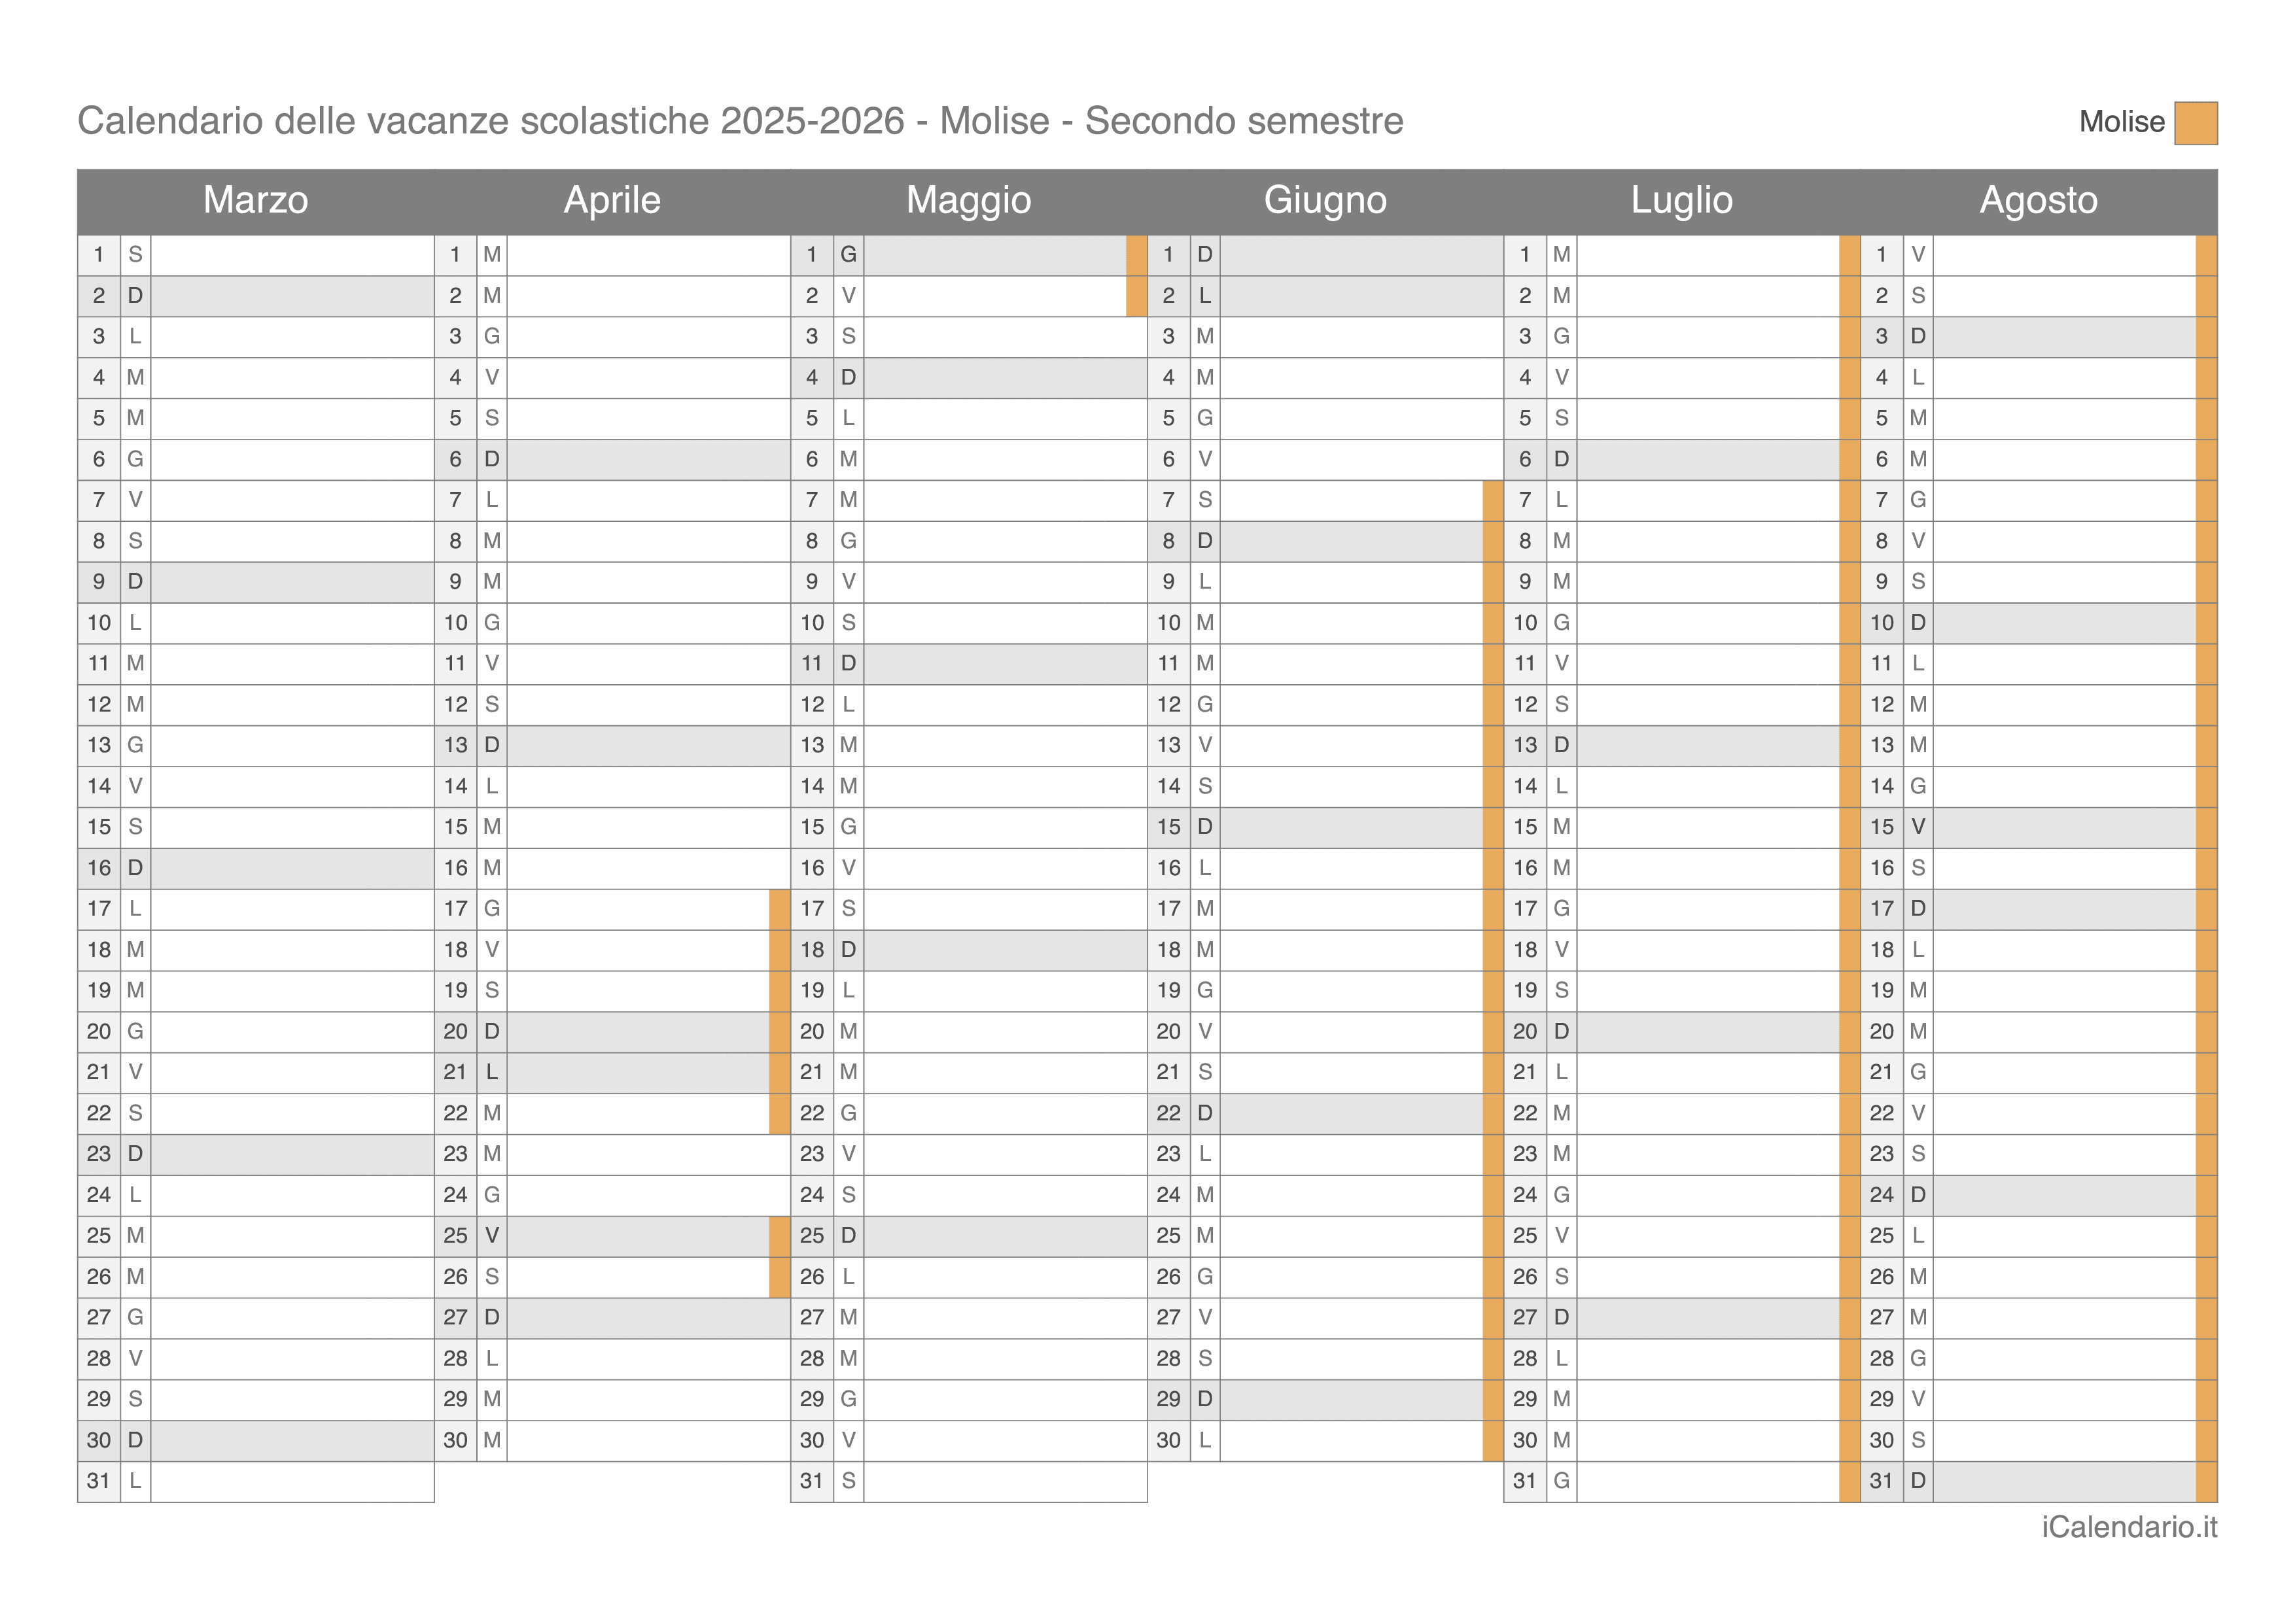
Task: Click the orange vacation marker on 7 Giugno
Action: (x=1493, y=500)
